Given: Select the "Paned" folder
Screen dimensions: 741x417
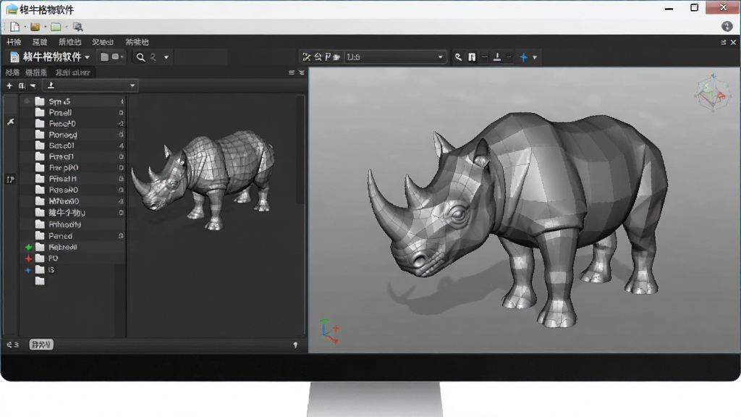Looking at the screenshot, I should click(61, 236).
